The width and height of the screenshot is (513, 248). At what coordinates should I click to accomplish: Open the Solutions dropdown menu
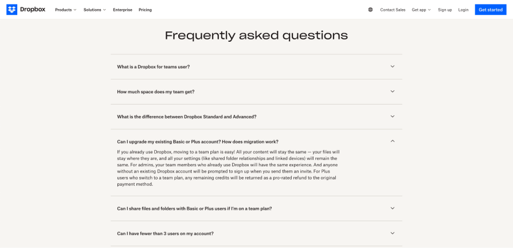pyautogui.click(x=95, y=10)
